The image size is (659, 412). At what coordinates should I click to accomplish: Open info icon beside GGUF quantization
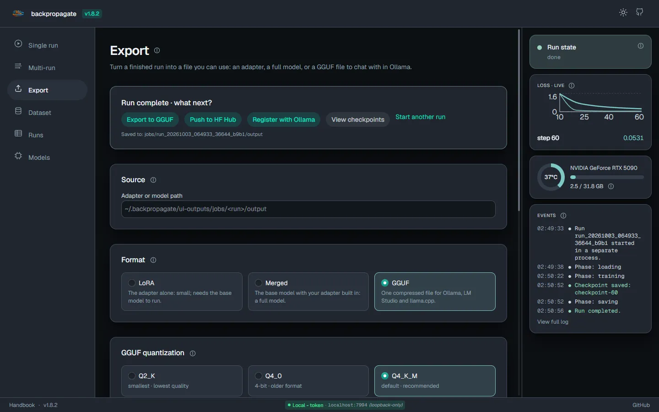tap(193, 353)
